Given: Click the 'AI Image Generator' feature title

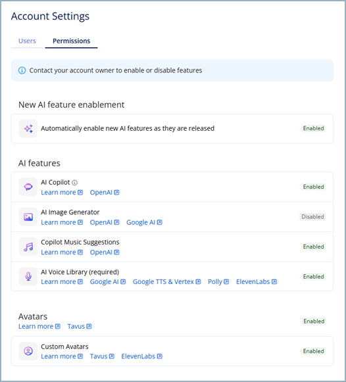Looking at the screenshot, I should tap(70, 212).
